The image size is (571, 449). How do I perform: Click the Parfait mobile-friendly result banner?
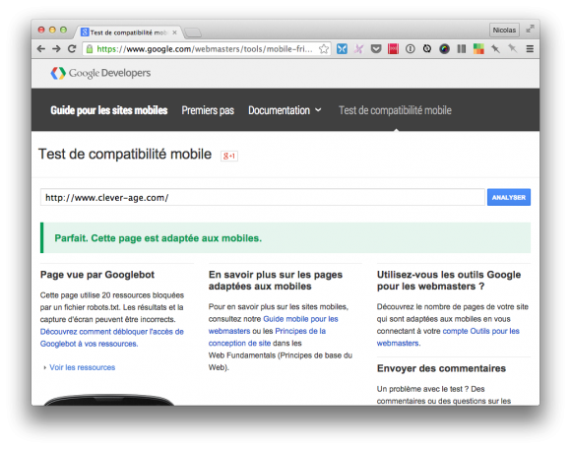285,237
